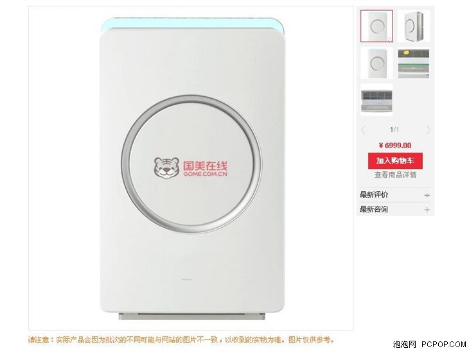
Task: Select the third front-view thumbnail in second row
Action: (x=376, y=64)
